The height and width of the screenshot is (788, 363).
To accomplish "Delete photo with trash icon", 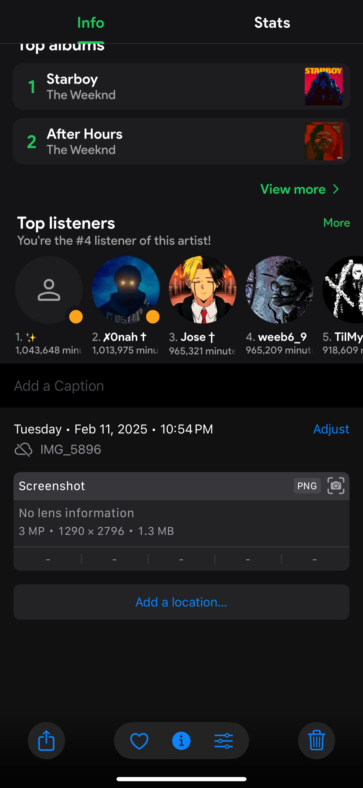I will coord(317,741).
